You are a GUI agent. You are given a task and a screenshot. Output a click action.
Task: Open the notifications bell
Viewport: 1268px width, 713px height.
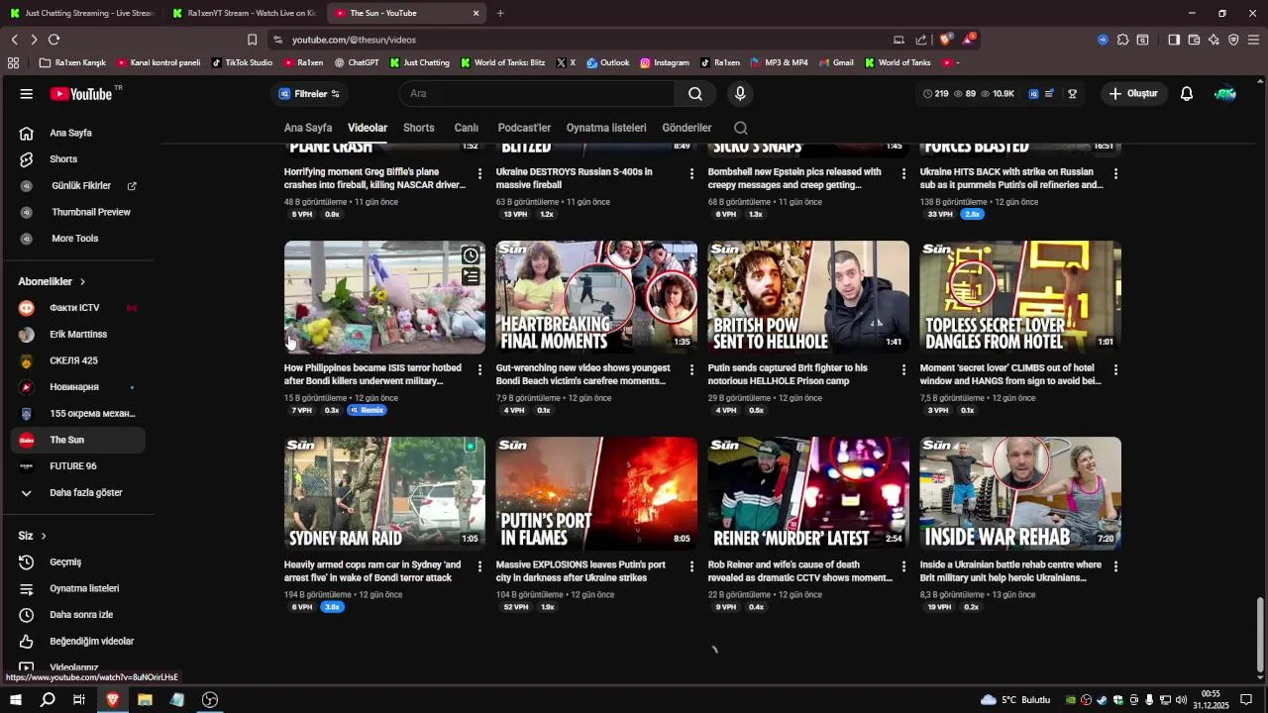coord(1186,94)
